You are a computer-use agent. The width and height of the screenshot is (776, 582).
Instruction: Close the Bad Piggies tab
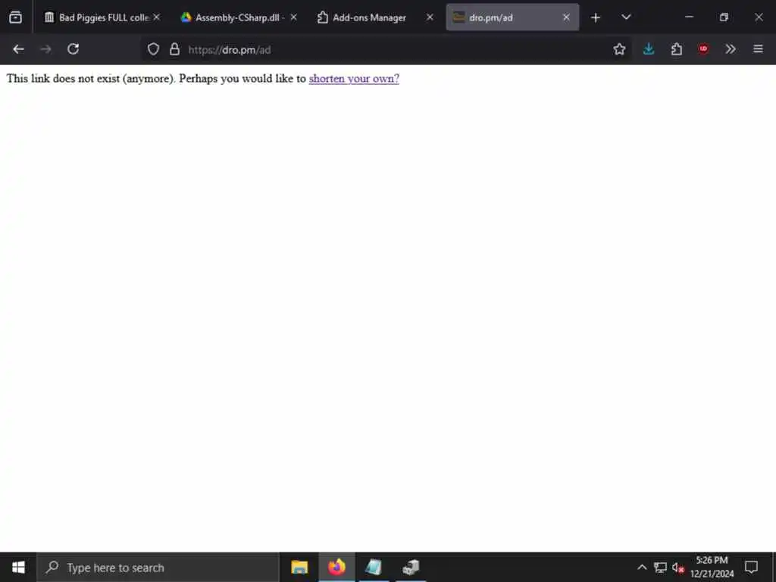(x=156, y=17)
